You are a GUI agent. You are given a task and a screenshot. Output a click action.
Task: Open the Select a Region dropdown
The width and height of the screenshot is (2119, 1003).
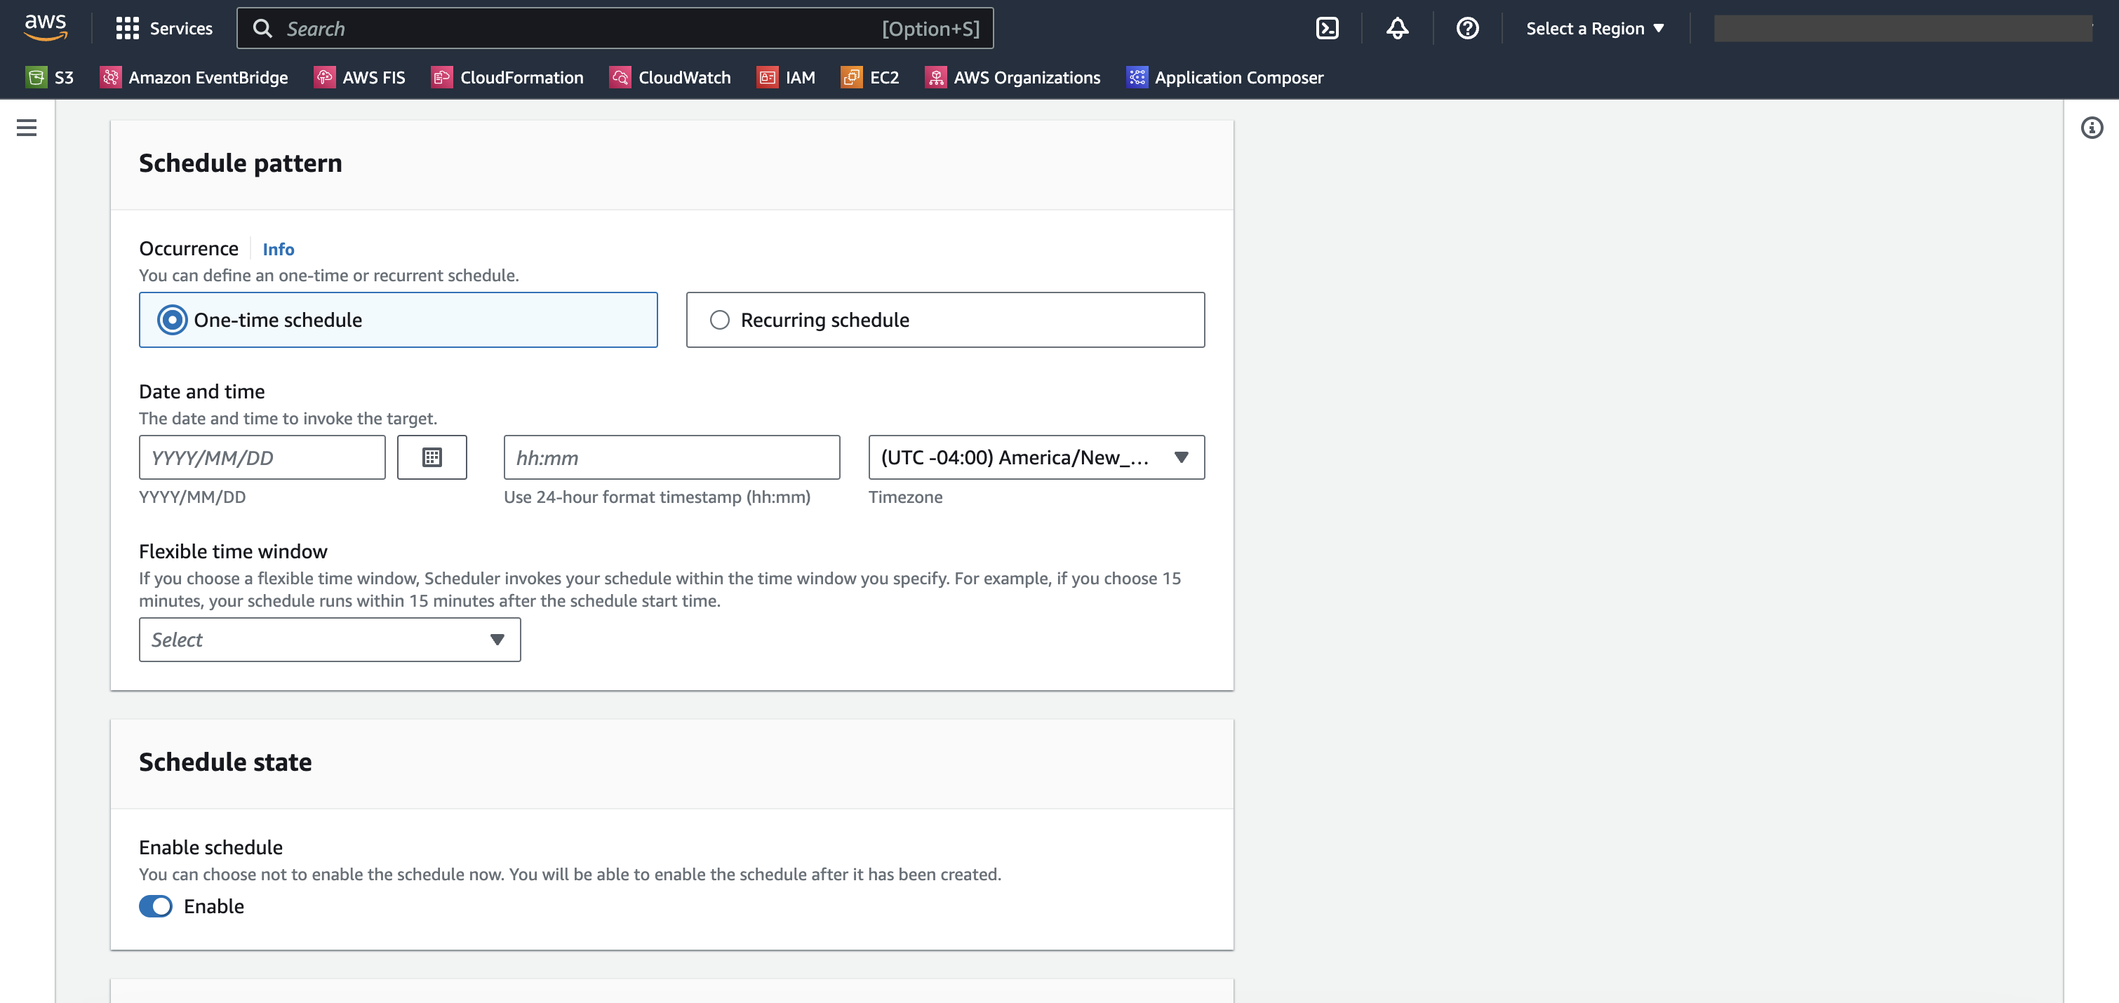pyautogui.click(x=1594, y=28)
